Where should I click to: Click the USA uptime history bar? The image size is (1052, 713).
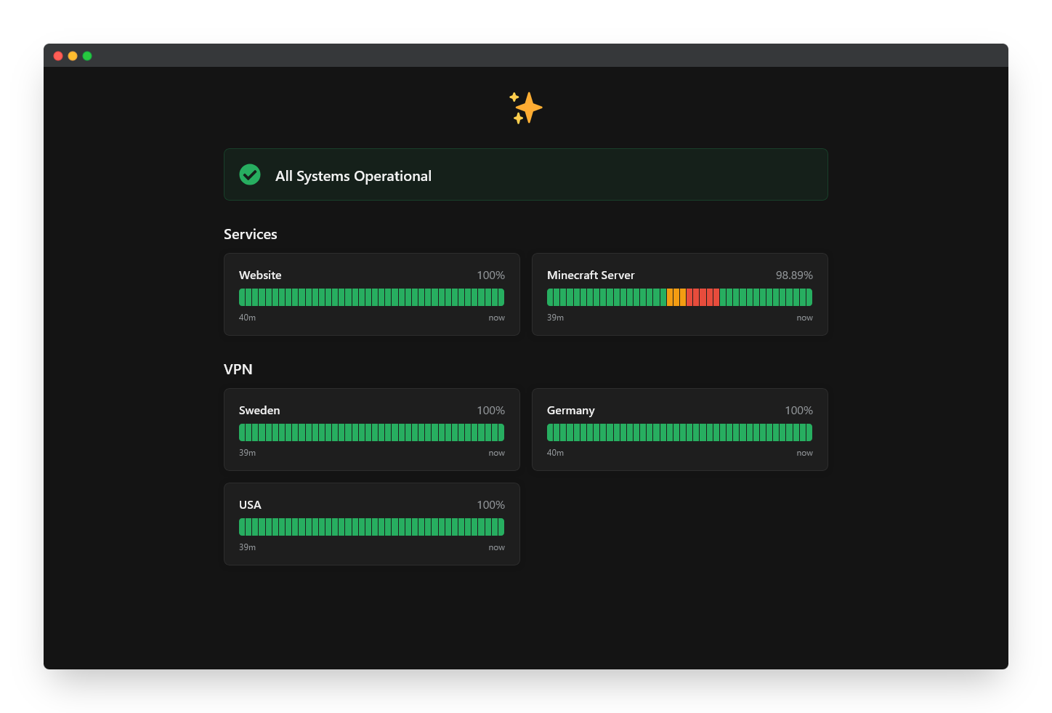pyautogui.click(x=371, y=527)
